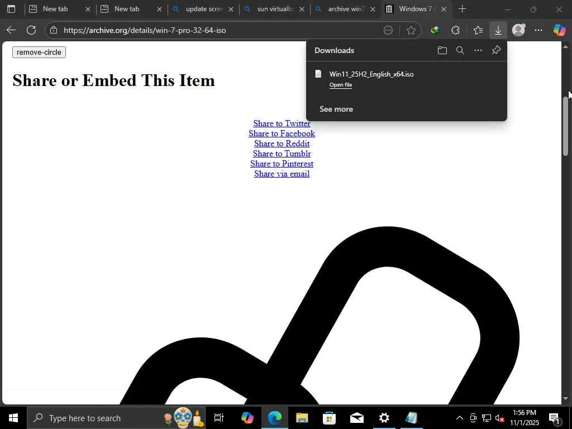Click the Edge browser taskbar icon
Screen dimensions: 572x429
275,418
